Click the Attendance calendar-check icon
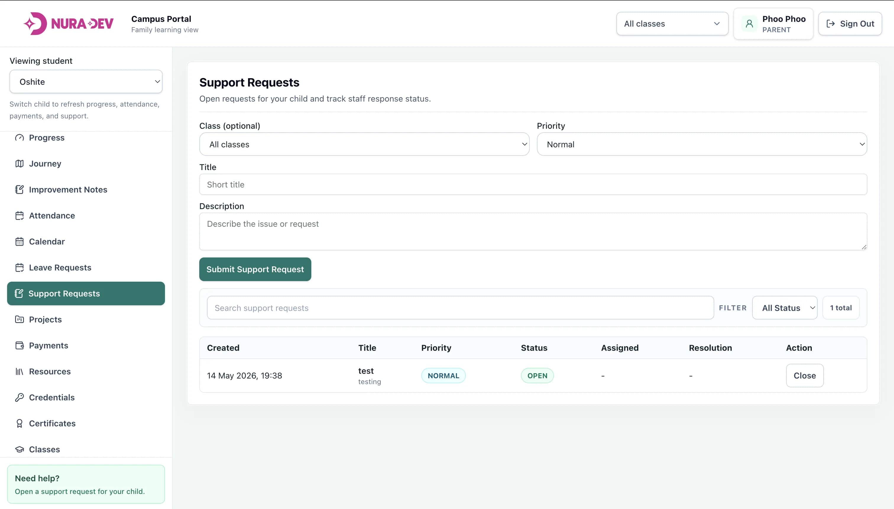Image resolution: width=894 pixels, height=509 pixels. pyautogui.click(x=20, y=216)
